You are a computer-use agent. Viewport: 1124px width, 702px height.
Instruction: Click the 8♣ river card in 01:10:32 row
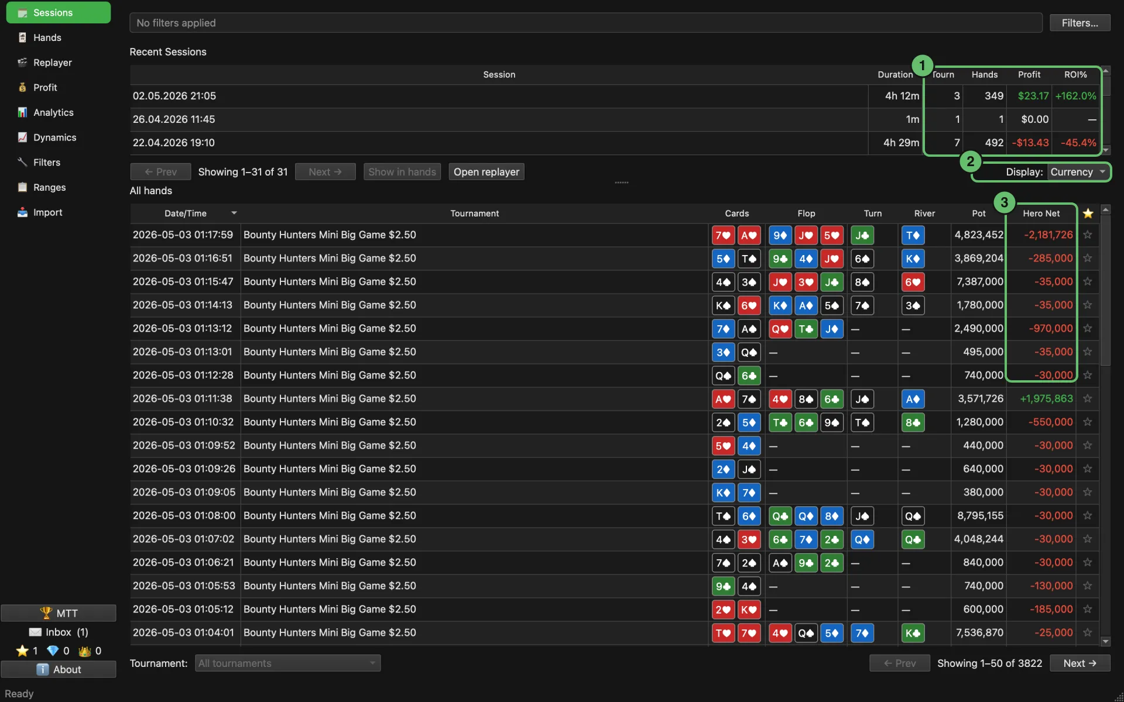(913, 422)
